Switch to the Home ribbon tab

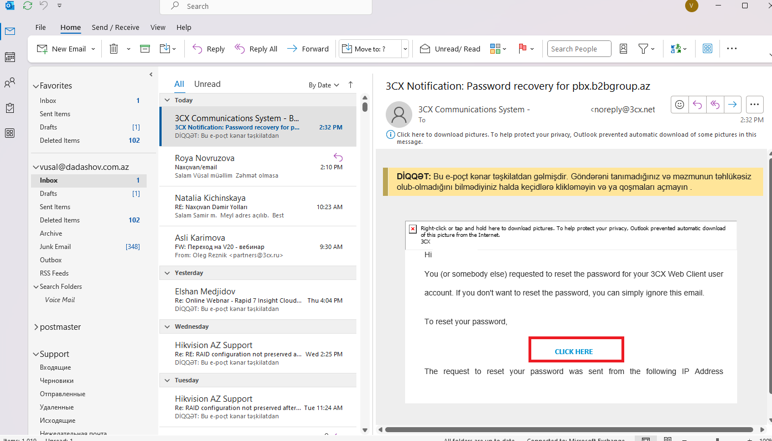(70, 27)
